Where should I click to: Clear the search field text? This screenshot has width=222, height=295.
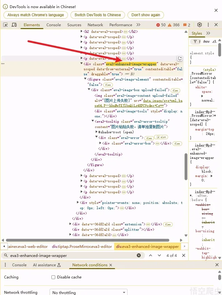click(139, 255)
